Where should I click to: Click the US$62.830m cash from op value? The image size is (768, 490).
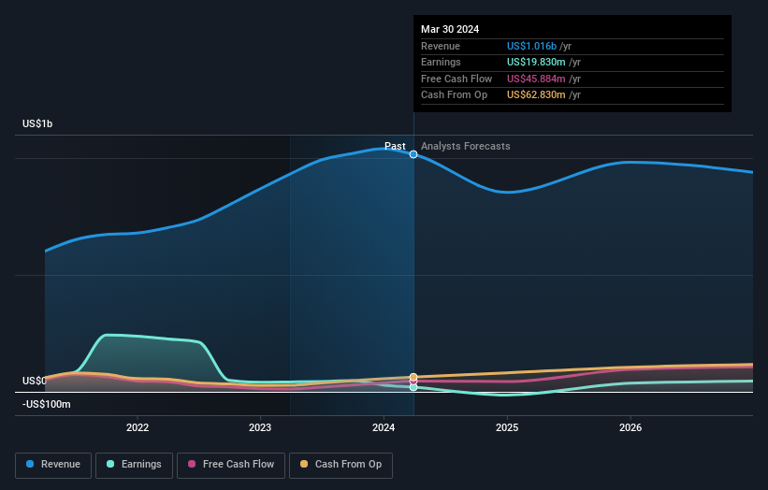[x=536, y=95]
